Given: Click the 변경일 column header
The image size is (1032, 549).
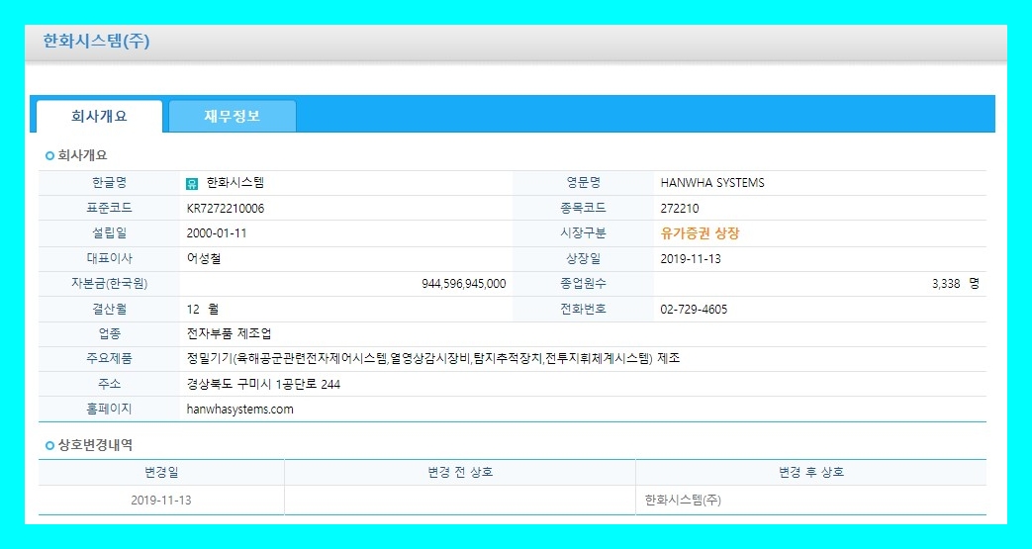Looking at the screenshot, I should pos(161,472).
